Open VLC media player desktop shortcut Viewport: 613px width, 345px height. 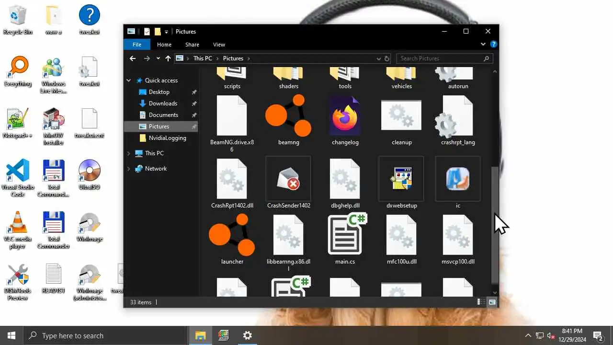tap(18, 229)
